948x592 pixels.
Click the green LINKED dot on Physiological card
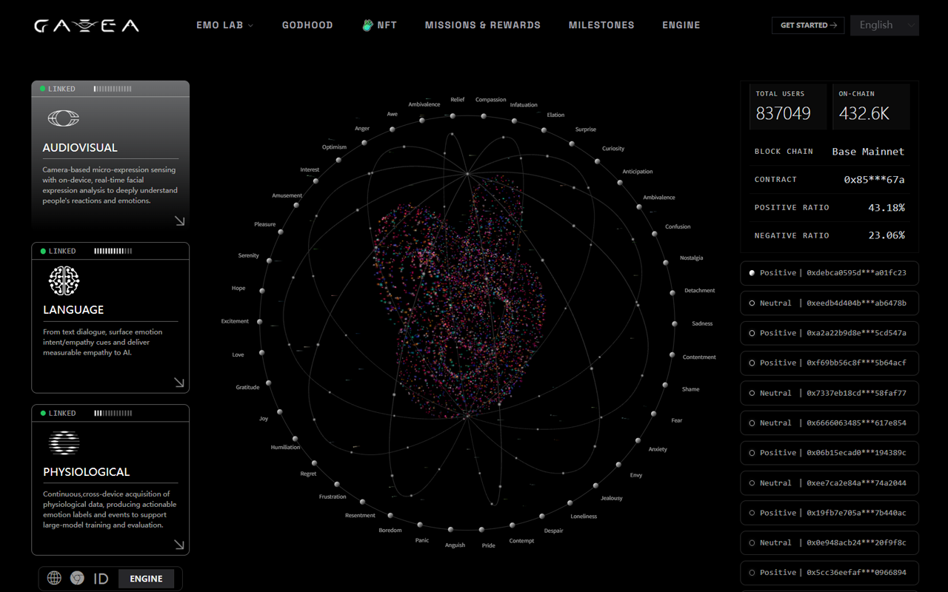43,413
